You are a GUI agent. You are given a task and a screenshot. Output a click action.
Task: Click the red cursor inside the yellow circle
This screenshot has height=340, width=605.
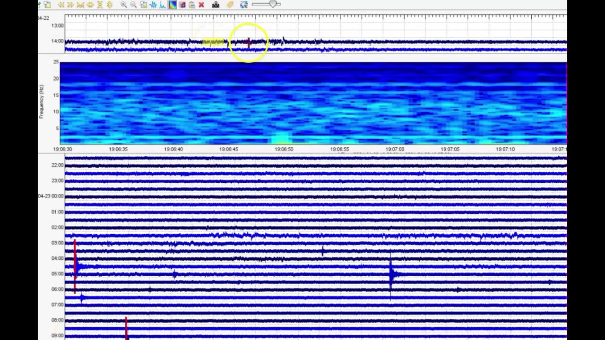coord(249,43)
